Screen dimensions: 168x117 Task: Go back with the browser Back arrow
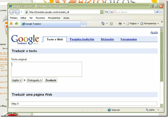[12, 12]
